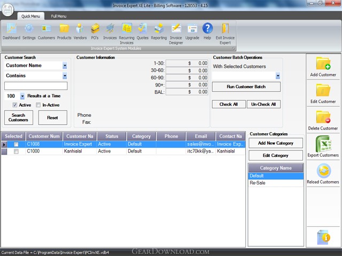Click the Delete Customer folder icon

tap(323, 117)
